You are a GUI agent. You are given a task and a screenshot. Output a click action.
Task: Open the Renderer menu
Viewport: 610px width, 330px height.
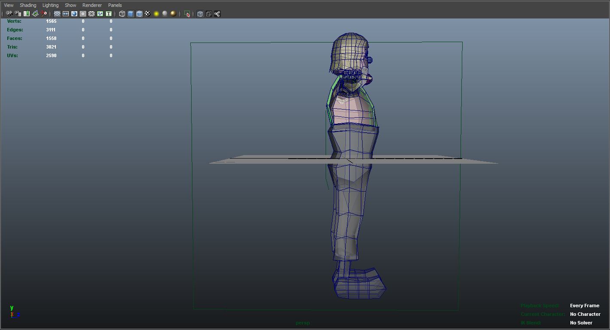pyautogui.click(x=92, y=5)
